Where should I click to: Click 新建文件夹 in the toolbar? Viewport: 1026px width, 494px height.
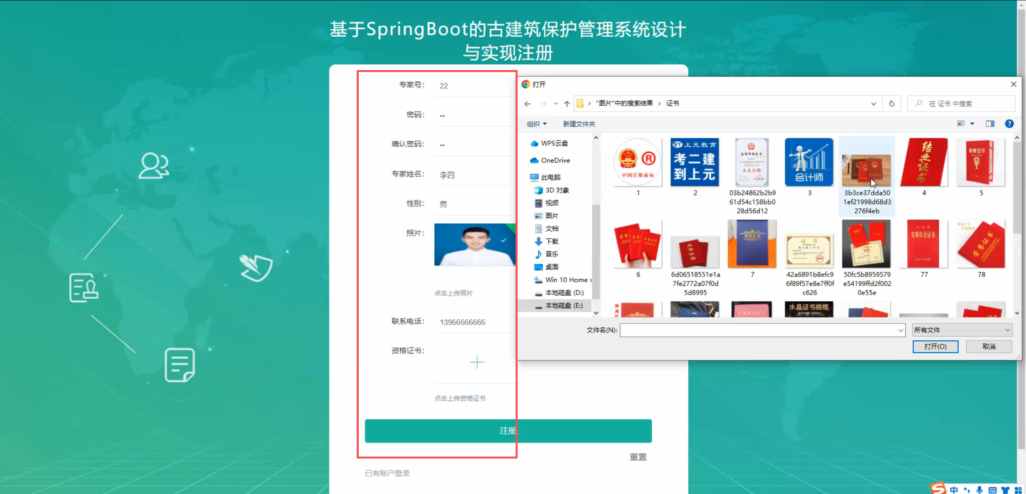(x=579, y=124)
